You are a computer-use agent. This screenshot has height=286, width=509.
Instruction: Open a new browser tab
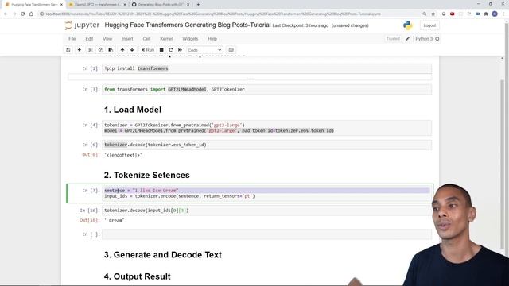(x=198, y=5)
